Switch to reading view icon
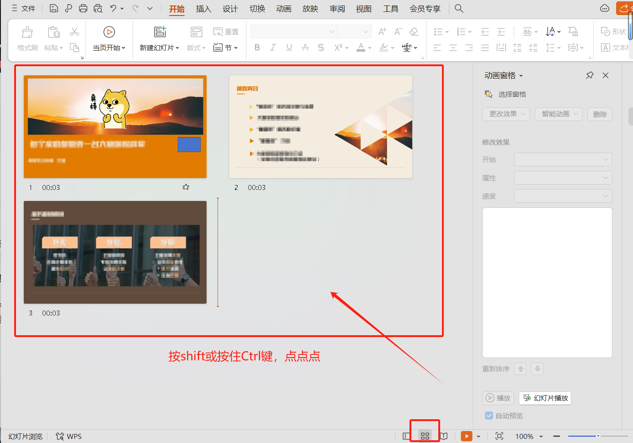633x443 pixels. [x=443, y=436]
